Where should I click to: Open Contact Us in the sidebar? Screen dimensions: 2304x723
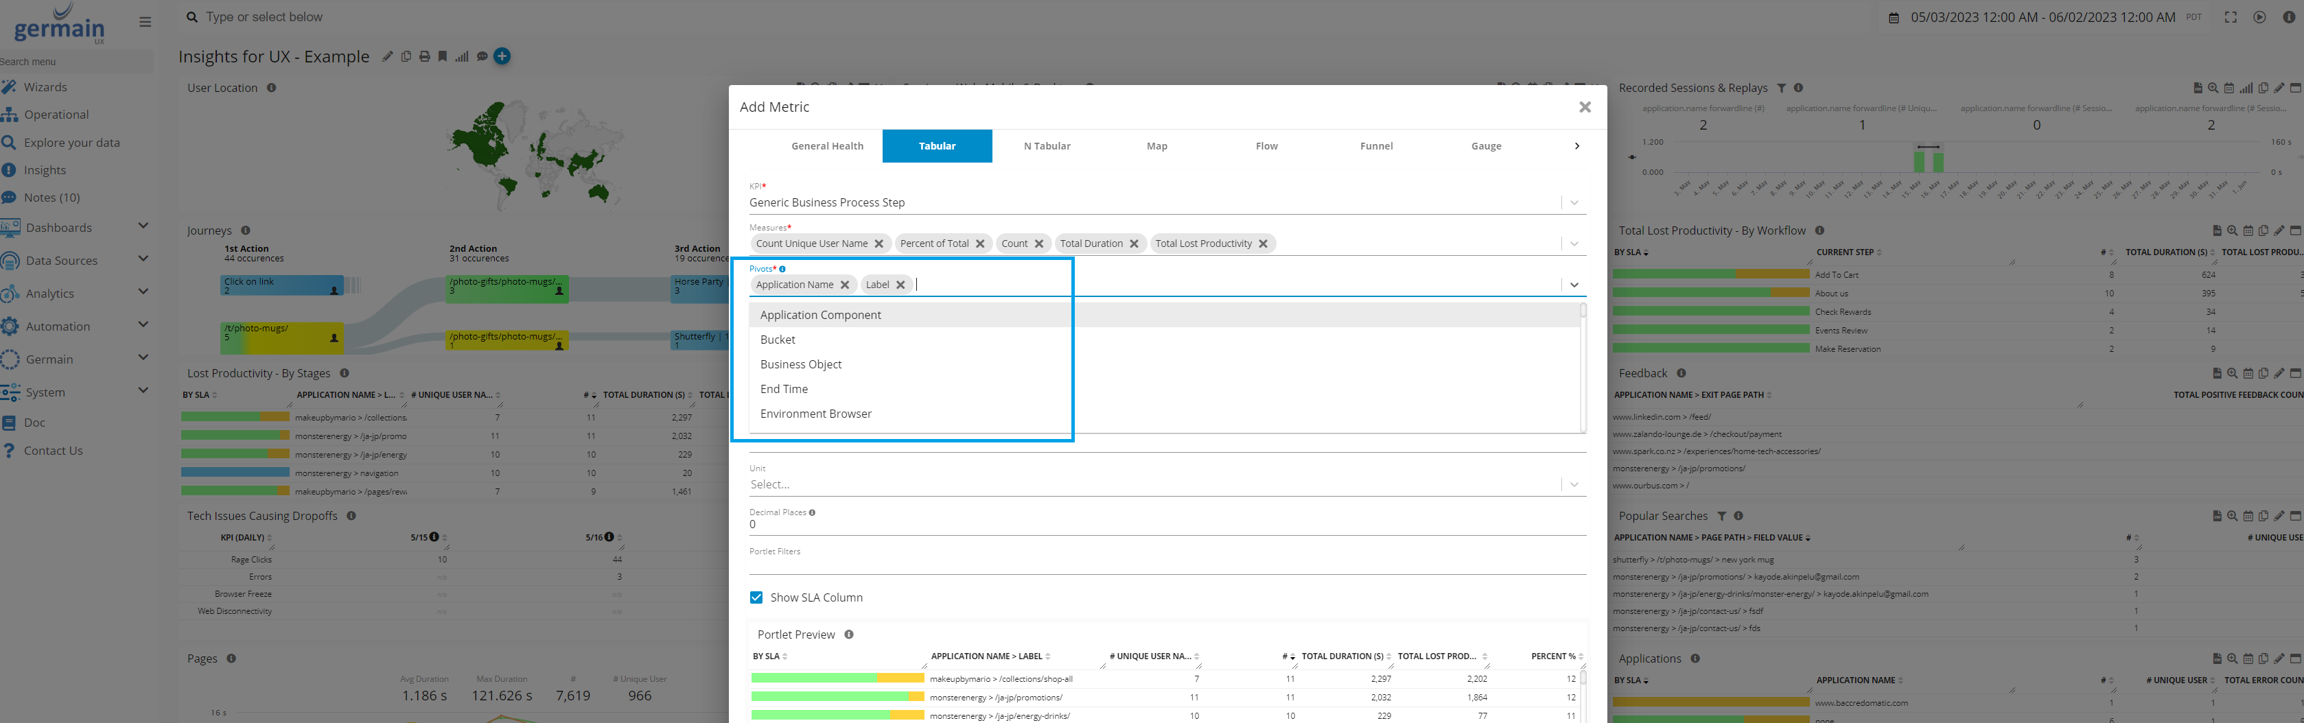coord(53,451)
